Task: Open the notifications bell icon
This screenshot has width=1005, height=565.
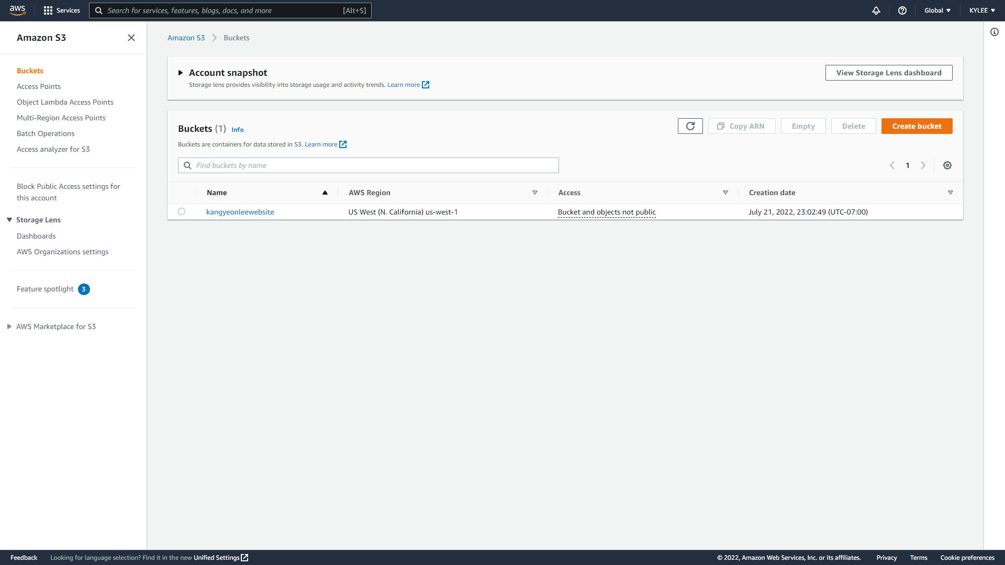Action: pos(876,10)
